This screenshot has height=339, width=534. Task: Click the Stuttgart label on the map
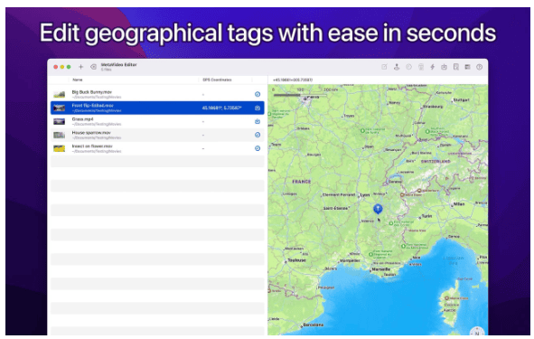coord(461,100)
